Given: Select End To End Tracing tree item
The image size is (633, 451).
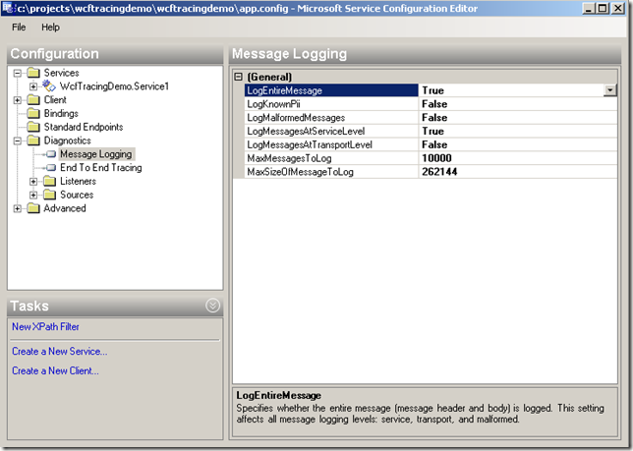Looking at the screenshot, I should (x=101, y=168).
